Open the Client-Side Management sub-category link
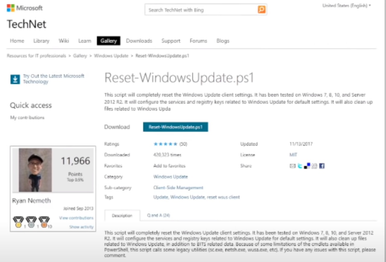Viewport: 386px width, 262px height. (x=178, y=188)
